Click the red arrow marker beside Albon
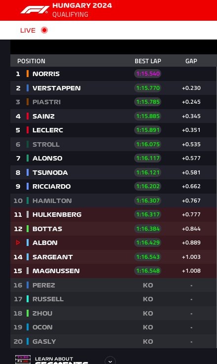Image resolution: width=217 pixels, height=364 pixels. (18, 243)
